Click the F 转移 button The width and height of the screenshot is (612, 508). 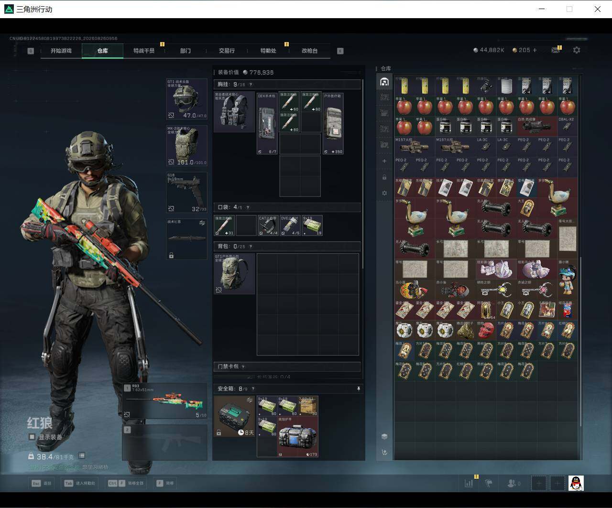[x=165, y=483]
